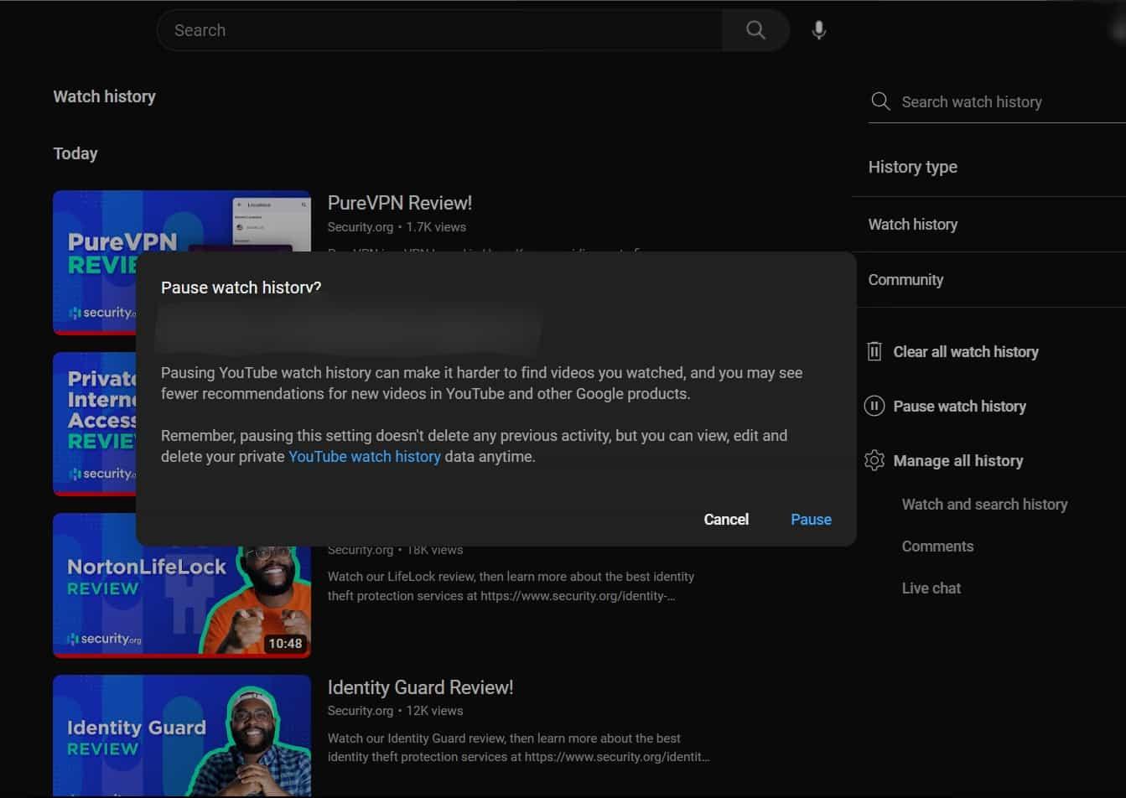Click the search magnifier button
Viewport: 1126px width, 798px height.
pyautogui.click(x=755, y=30)
